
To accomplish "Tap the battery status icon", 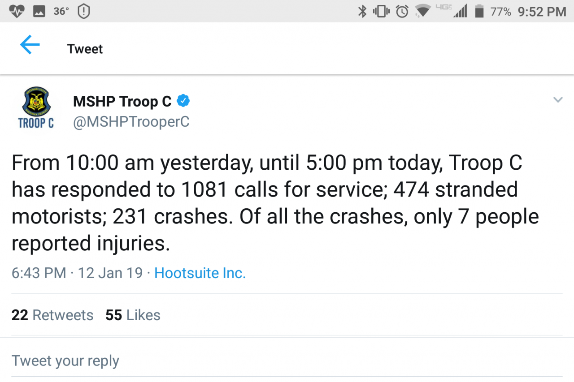I will tap(479, 12).
